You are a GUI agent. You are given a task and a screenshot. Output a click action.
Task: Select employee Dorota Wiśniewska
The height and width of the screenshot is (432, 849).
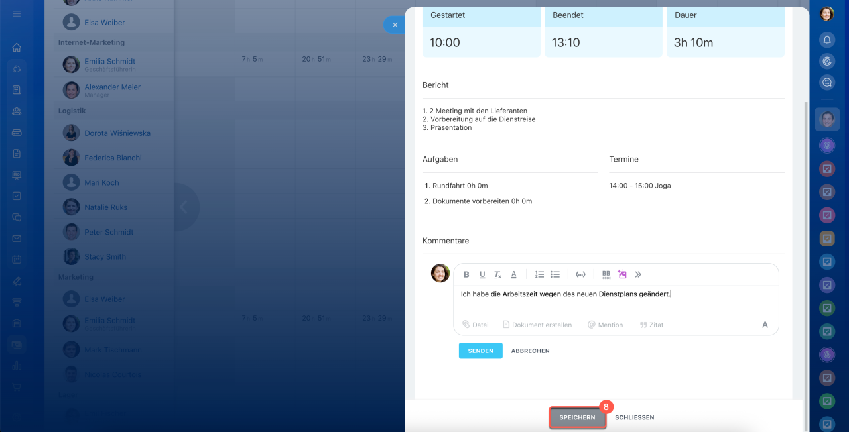click(x=117, y=133)
